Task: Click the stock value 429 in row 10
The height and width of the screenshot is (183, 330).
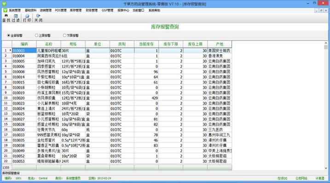Action: point(146,98)
